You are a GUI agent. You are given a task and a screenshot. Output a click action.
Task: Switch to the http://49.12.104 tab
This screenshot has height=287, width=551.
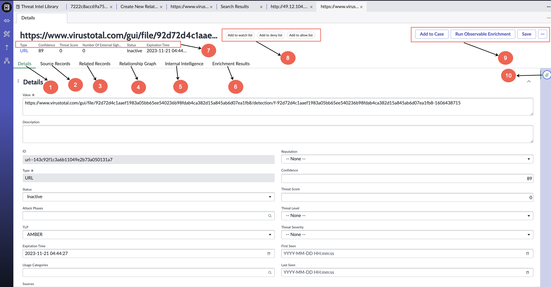(289, 6)
